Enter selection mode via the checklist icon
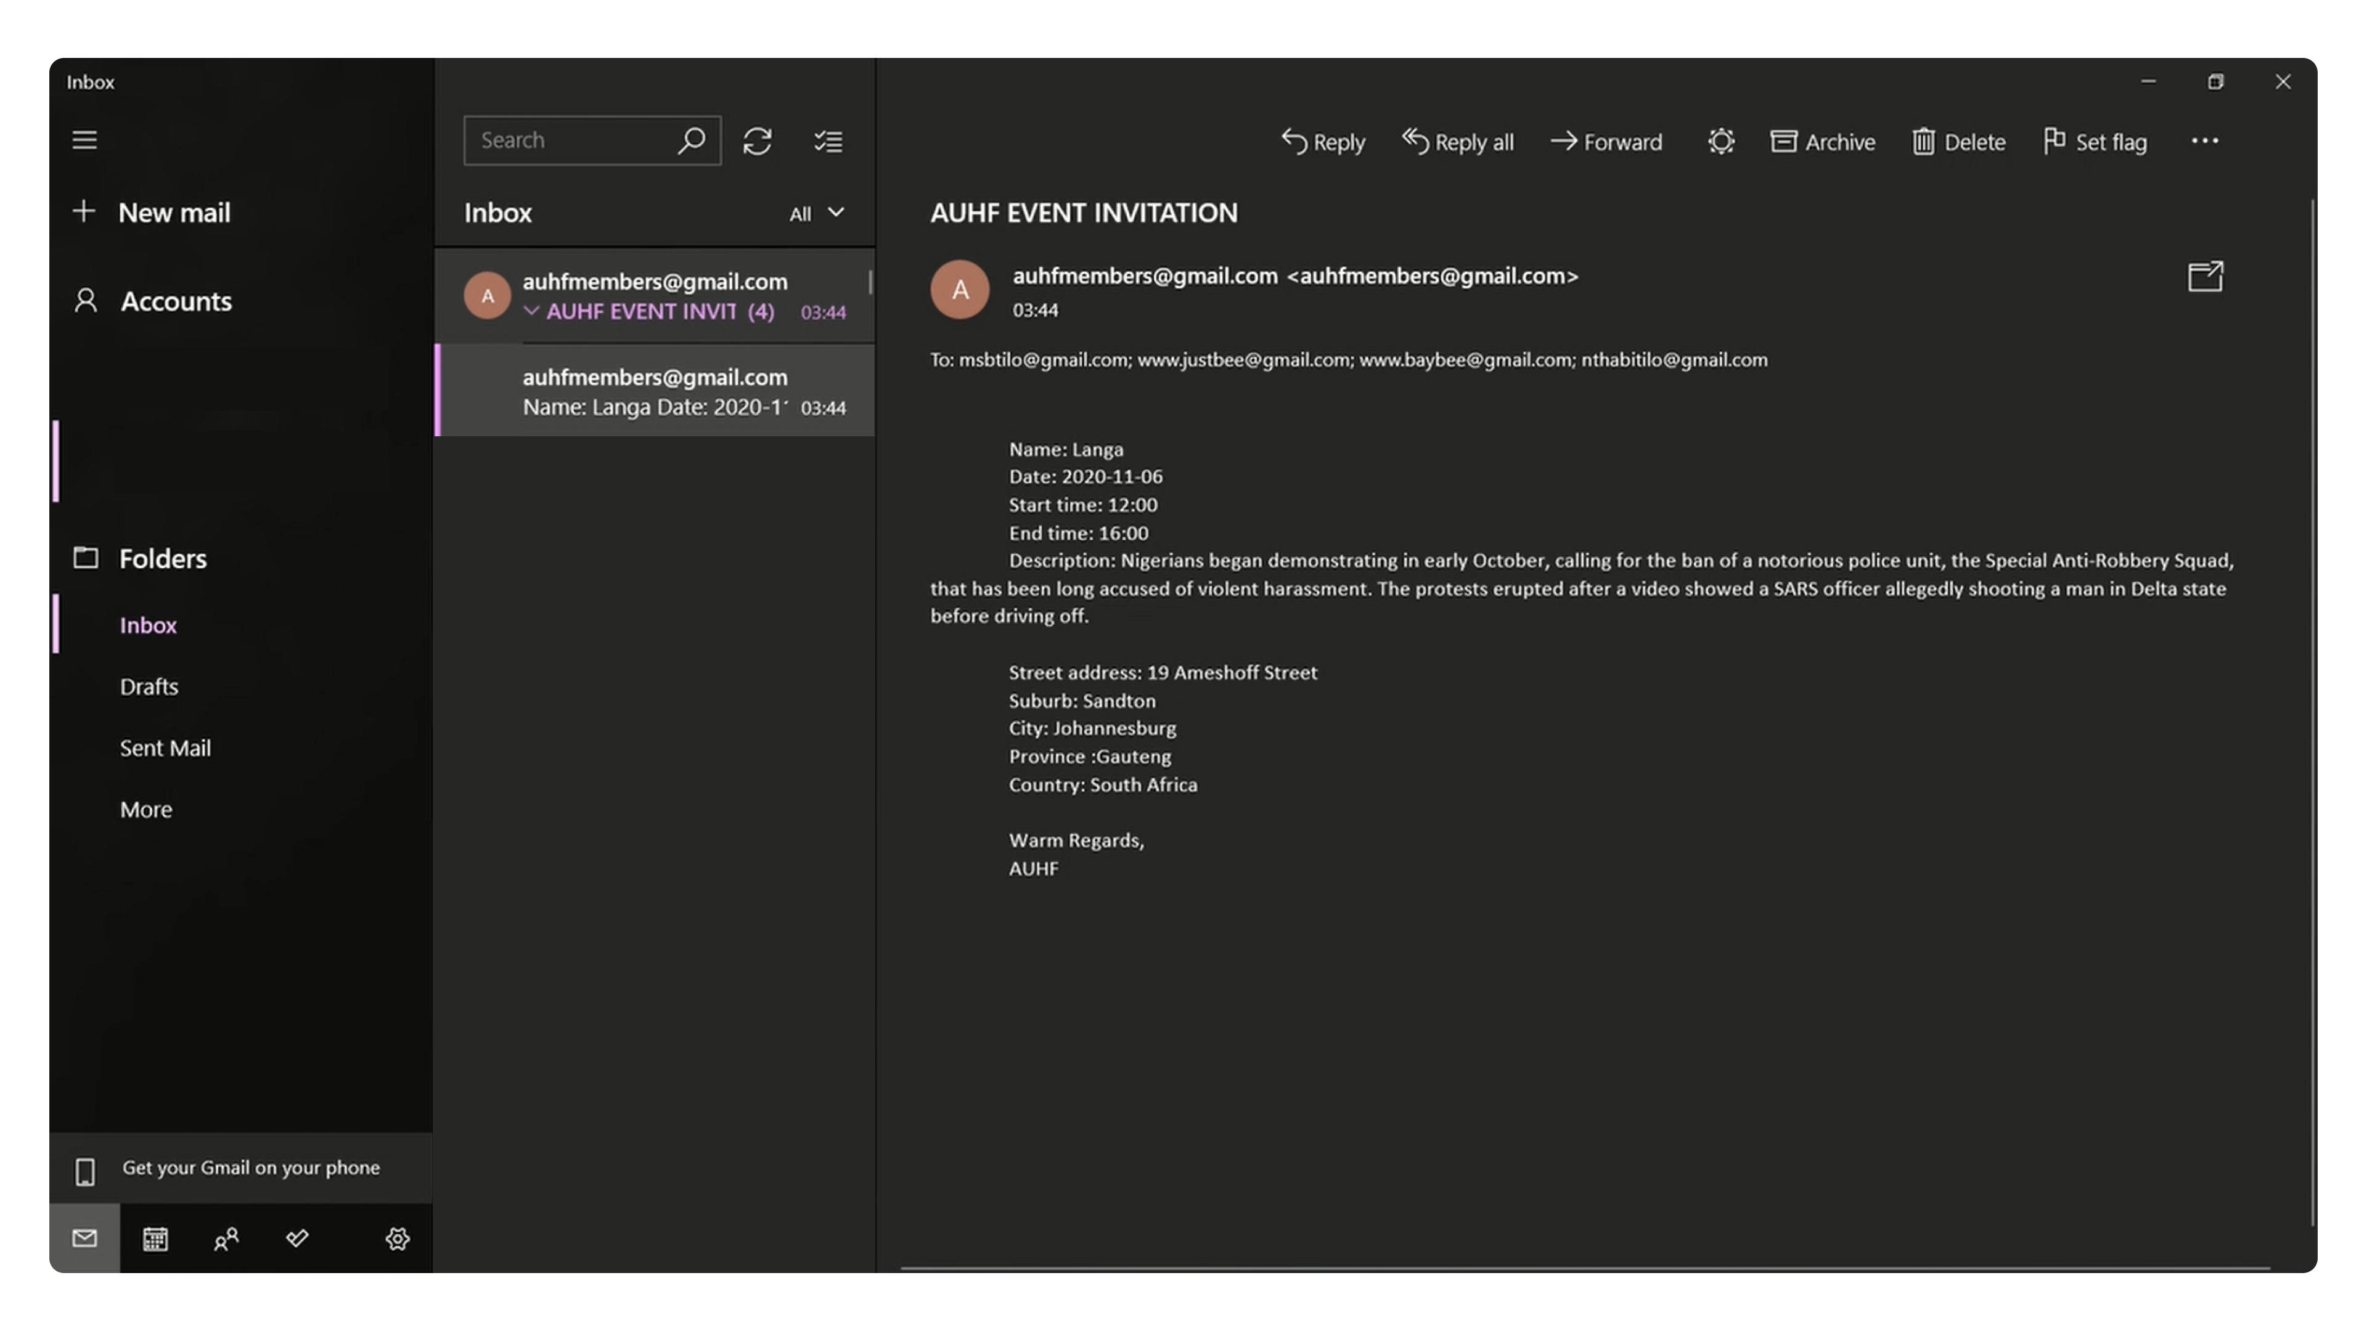This screenshot has width=2367, height=1331. pyautogui.click(x=828, y=140)
